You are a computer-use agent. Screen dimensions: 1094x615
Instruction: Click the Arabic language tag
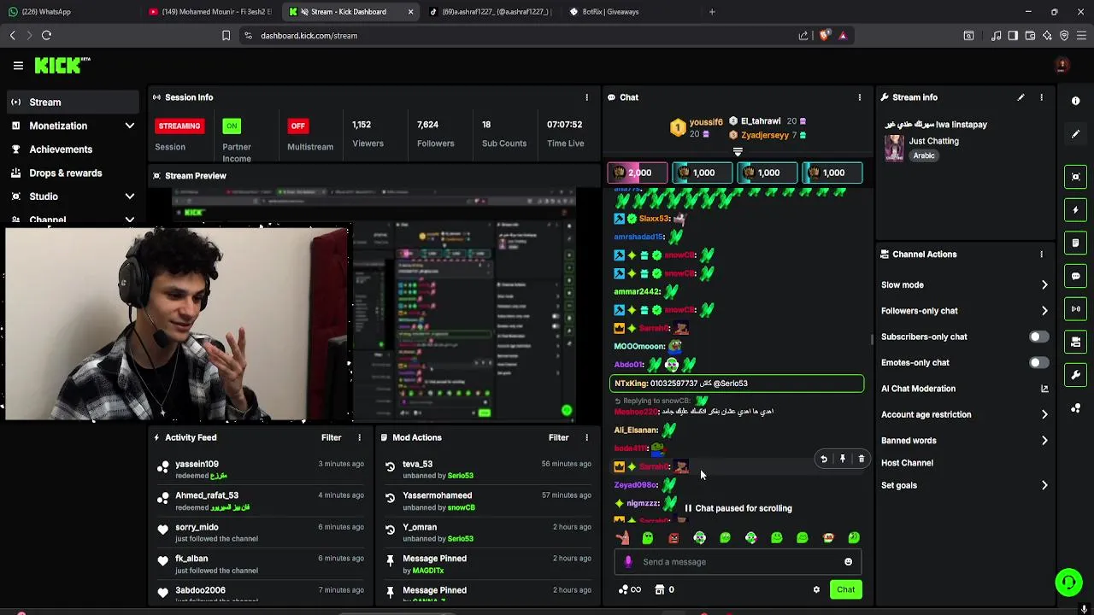(924, 156)
